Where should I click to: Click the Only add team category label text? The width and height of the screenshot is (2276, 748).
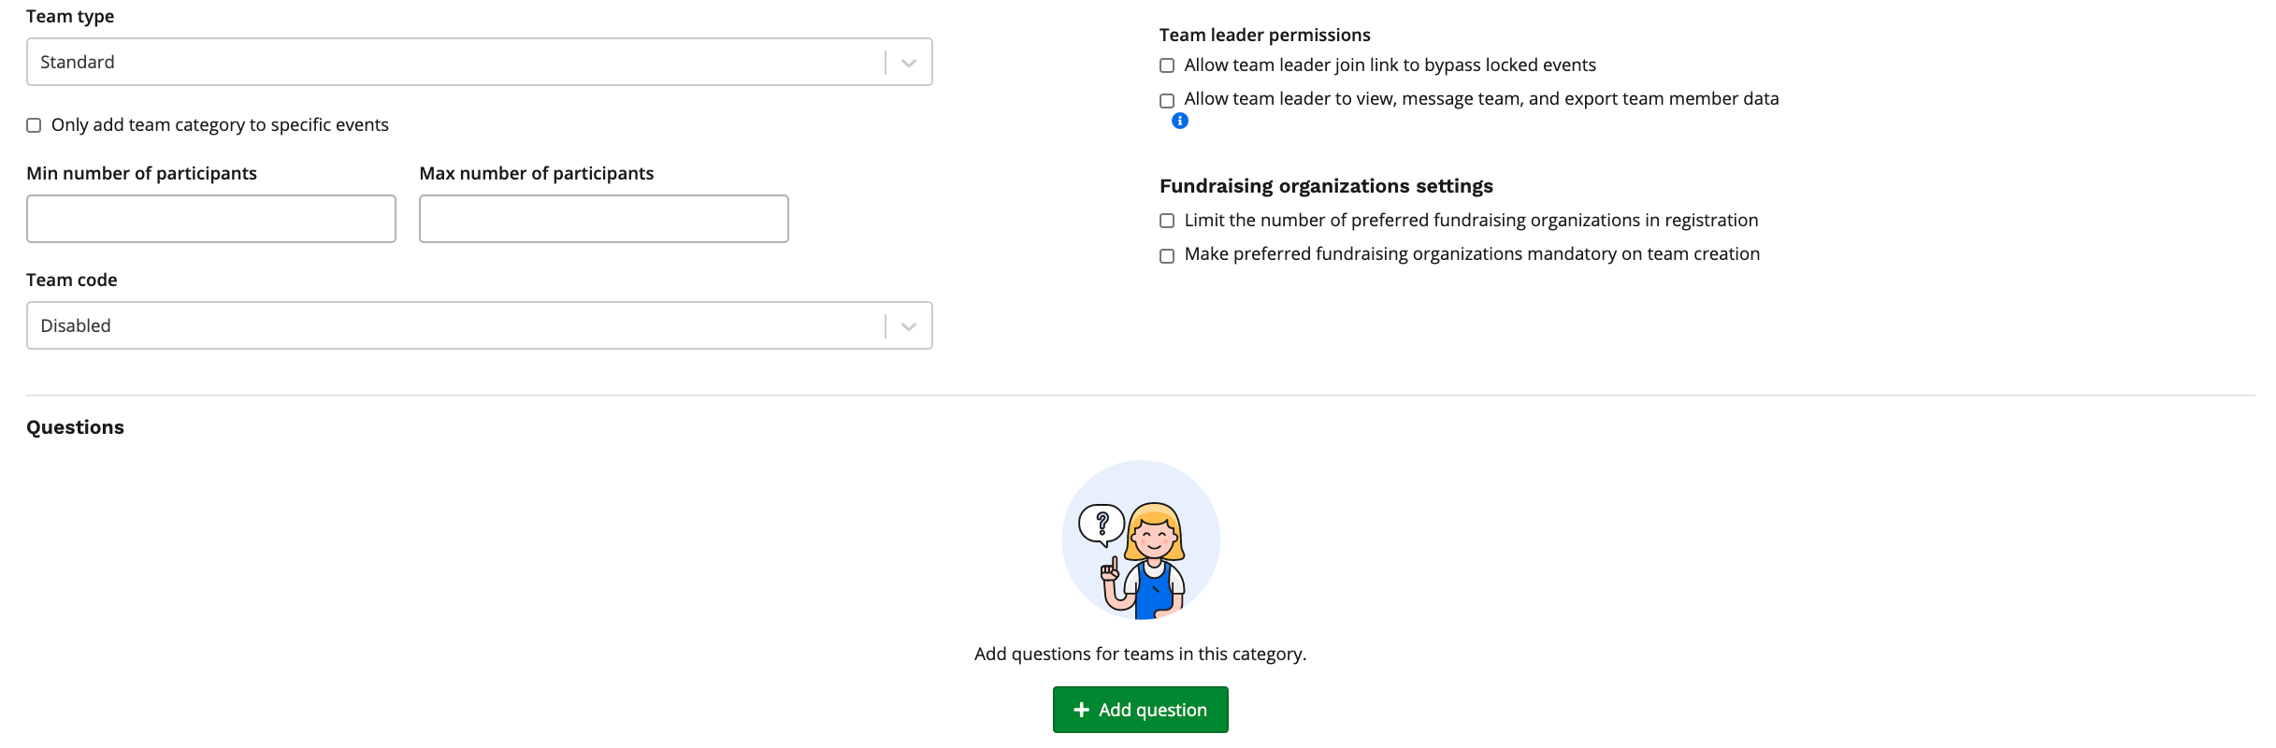click(x=220, y=125)
